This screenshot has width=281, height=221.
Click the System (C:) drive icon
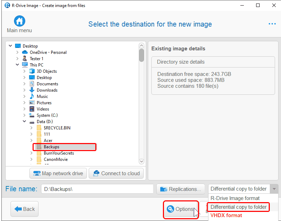point(32,115)
